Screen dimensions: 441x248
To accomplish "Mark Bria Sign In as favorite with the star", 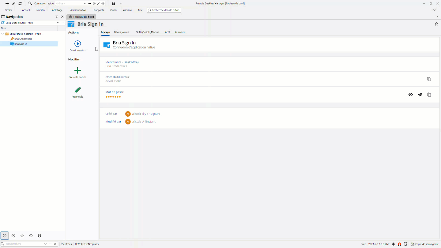I will [436, 24].
